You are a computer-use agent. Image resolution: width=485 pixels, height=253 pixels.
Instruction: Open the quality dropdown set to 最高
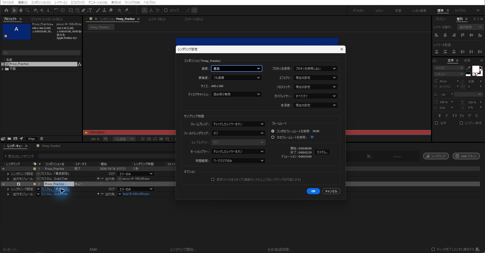pos(236,68)
